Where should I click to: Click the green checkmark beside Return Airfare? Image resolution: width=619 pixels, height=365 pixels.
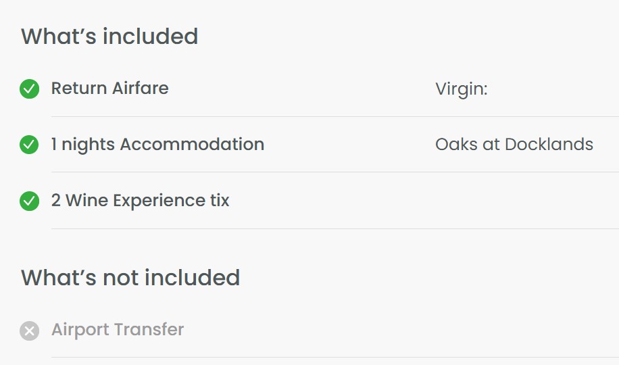(x=29, y=89)
